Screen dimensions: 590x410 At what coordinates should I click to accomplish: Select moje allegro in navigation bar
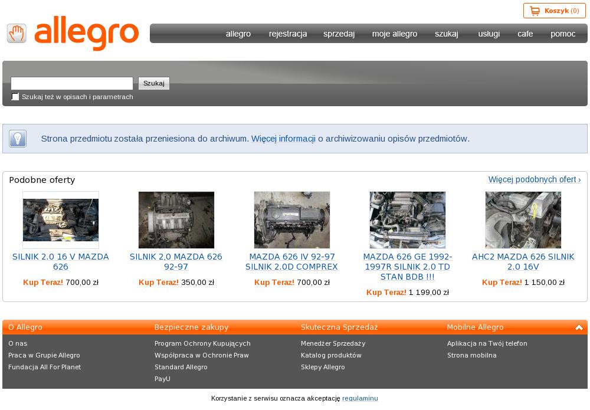click(x=395, y=34)
